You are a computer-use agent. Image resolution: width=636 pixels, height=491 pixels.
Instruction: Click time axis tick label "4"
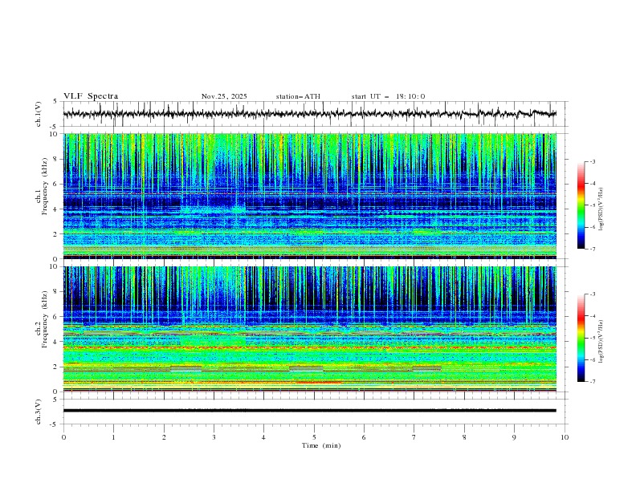263,437
